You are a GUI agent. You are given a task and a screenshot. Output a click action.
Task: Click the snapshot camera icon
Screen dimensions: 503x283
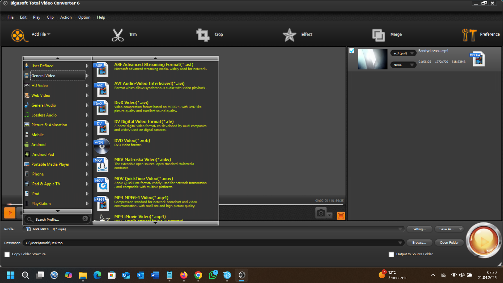click(321, 213)
